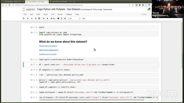Select the !cat nyc_taxi_dataset_policy.yaml cell
This screenshot has height=103, width=184.
98,75
